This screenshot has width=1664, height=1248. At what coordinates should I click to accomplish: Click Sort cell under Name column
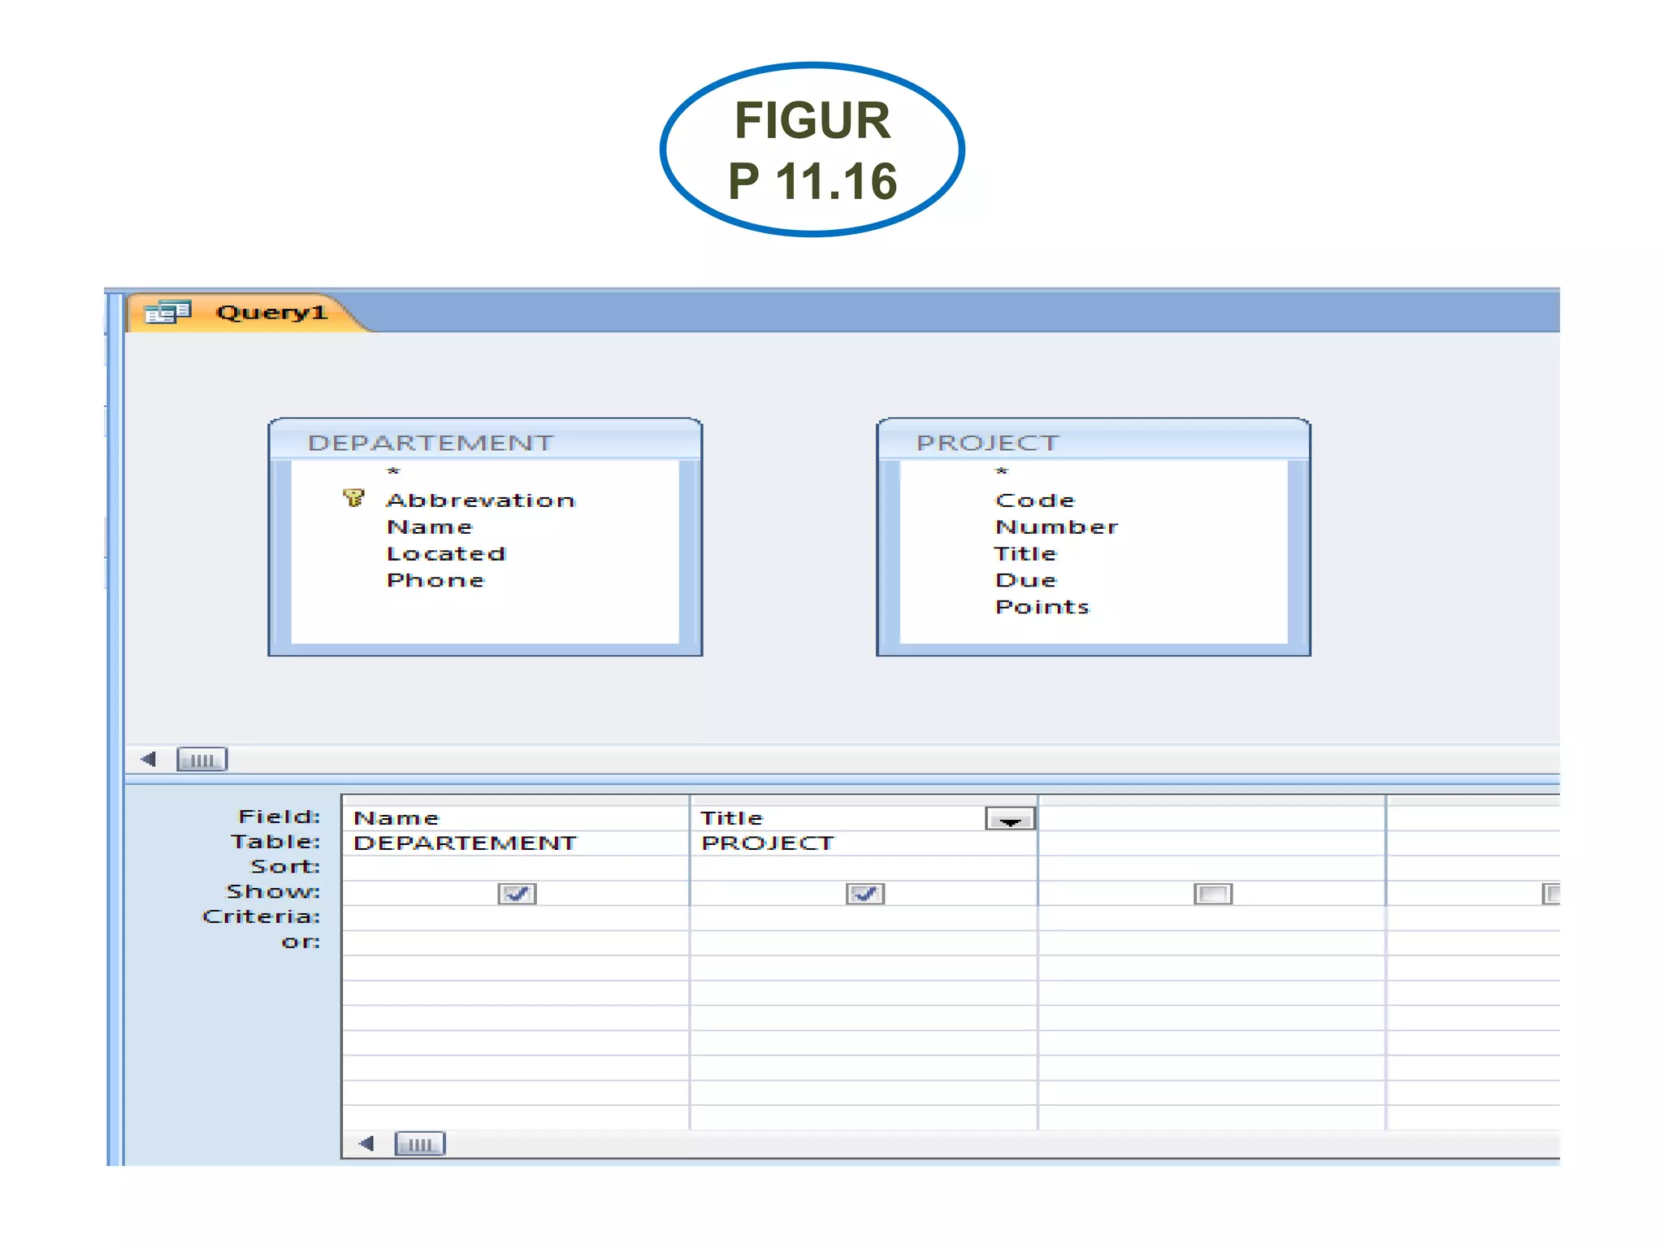coord(516,868)
